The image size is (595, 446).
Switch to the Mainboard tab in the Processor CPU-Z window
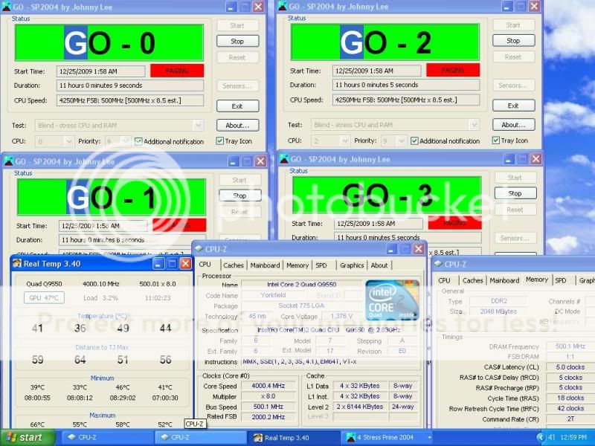265,265
